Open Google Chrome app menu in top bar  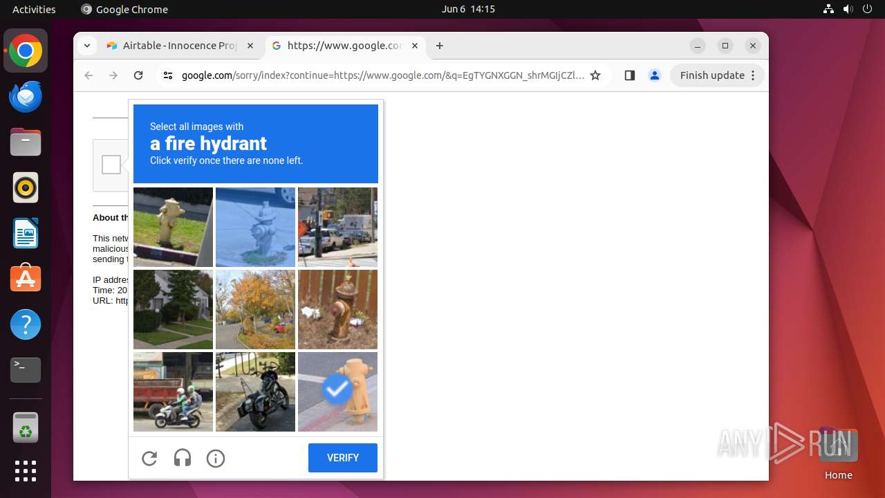pos(124,9)
